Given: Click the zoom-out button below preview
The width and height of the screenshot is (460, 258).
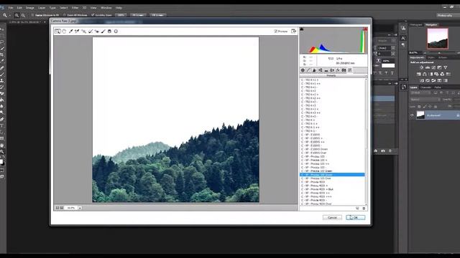Looking at the screenshot, I should (x=57, y=208).
